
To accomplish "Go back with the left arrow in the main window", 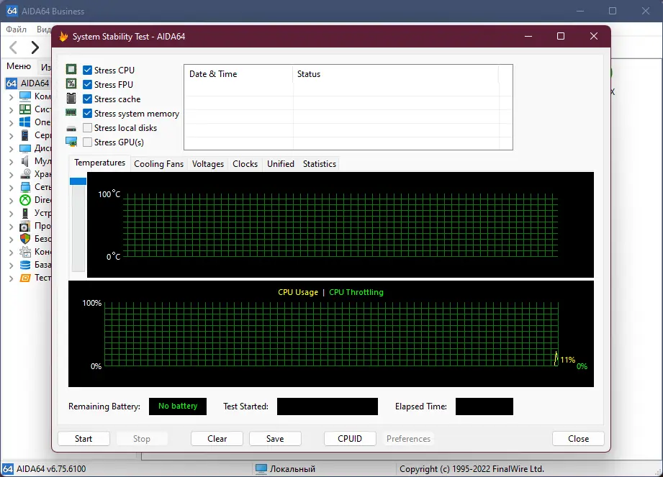I will (14, 47).
